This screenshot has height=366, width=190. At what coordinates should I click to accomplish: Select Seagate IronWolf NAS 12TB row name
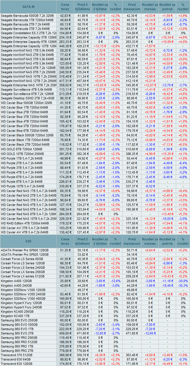[29, 81]
